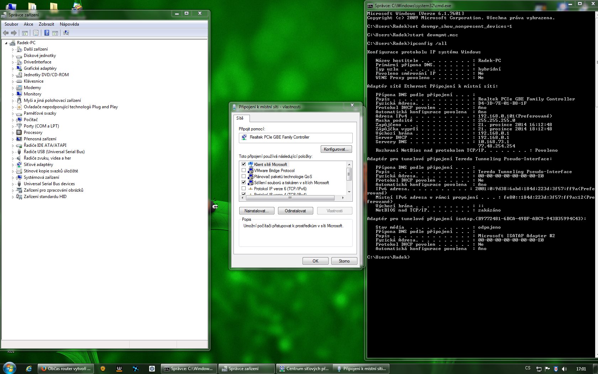Open the Akce menu
The width and height of the screenshot is (598, 374).
click(28, 24)
